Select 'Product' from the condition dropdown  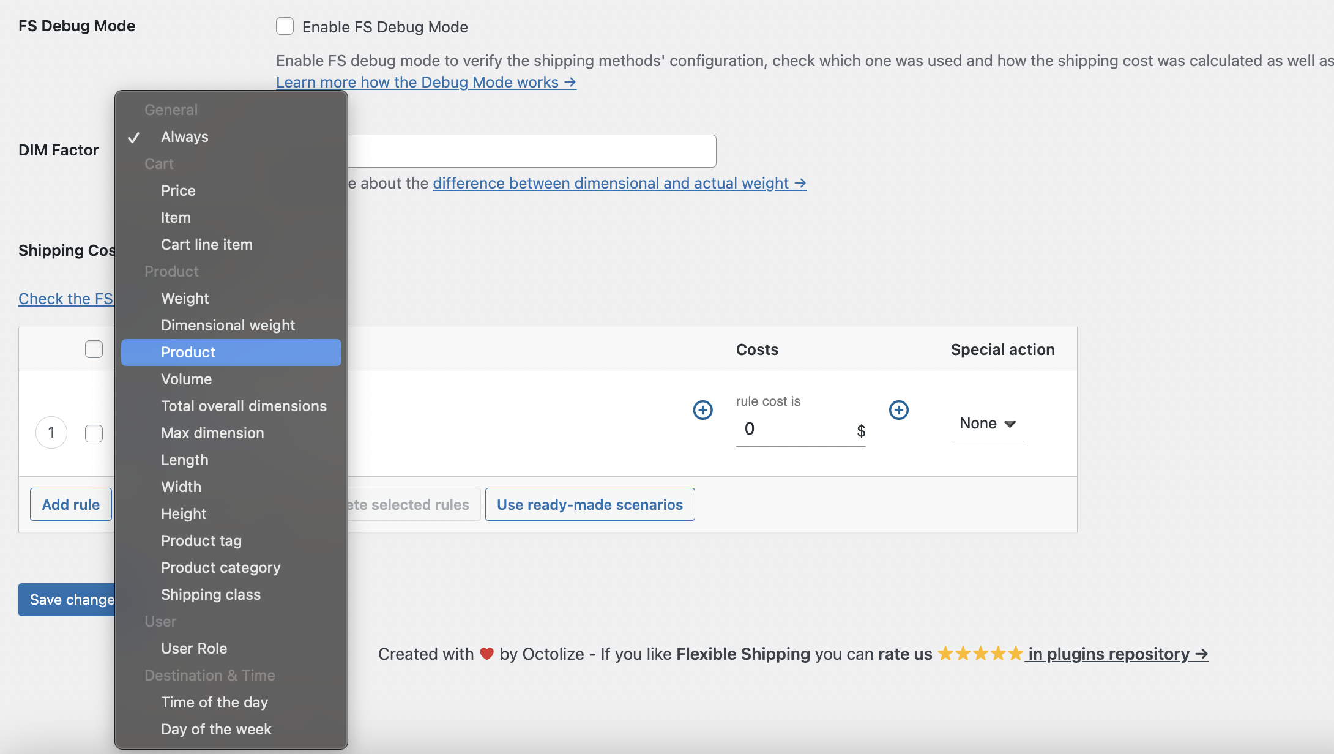(188, 352)
